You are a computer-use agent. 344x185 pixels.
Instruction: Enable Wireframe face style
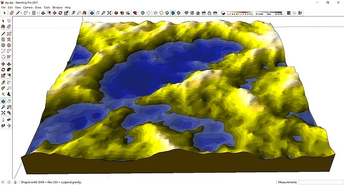pos(156,13)
